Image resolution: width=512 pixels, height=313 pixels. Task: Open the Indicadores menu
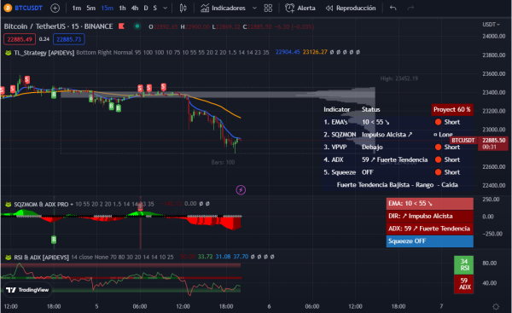click(x=223, y=9)
